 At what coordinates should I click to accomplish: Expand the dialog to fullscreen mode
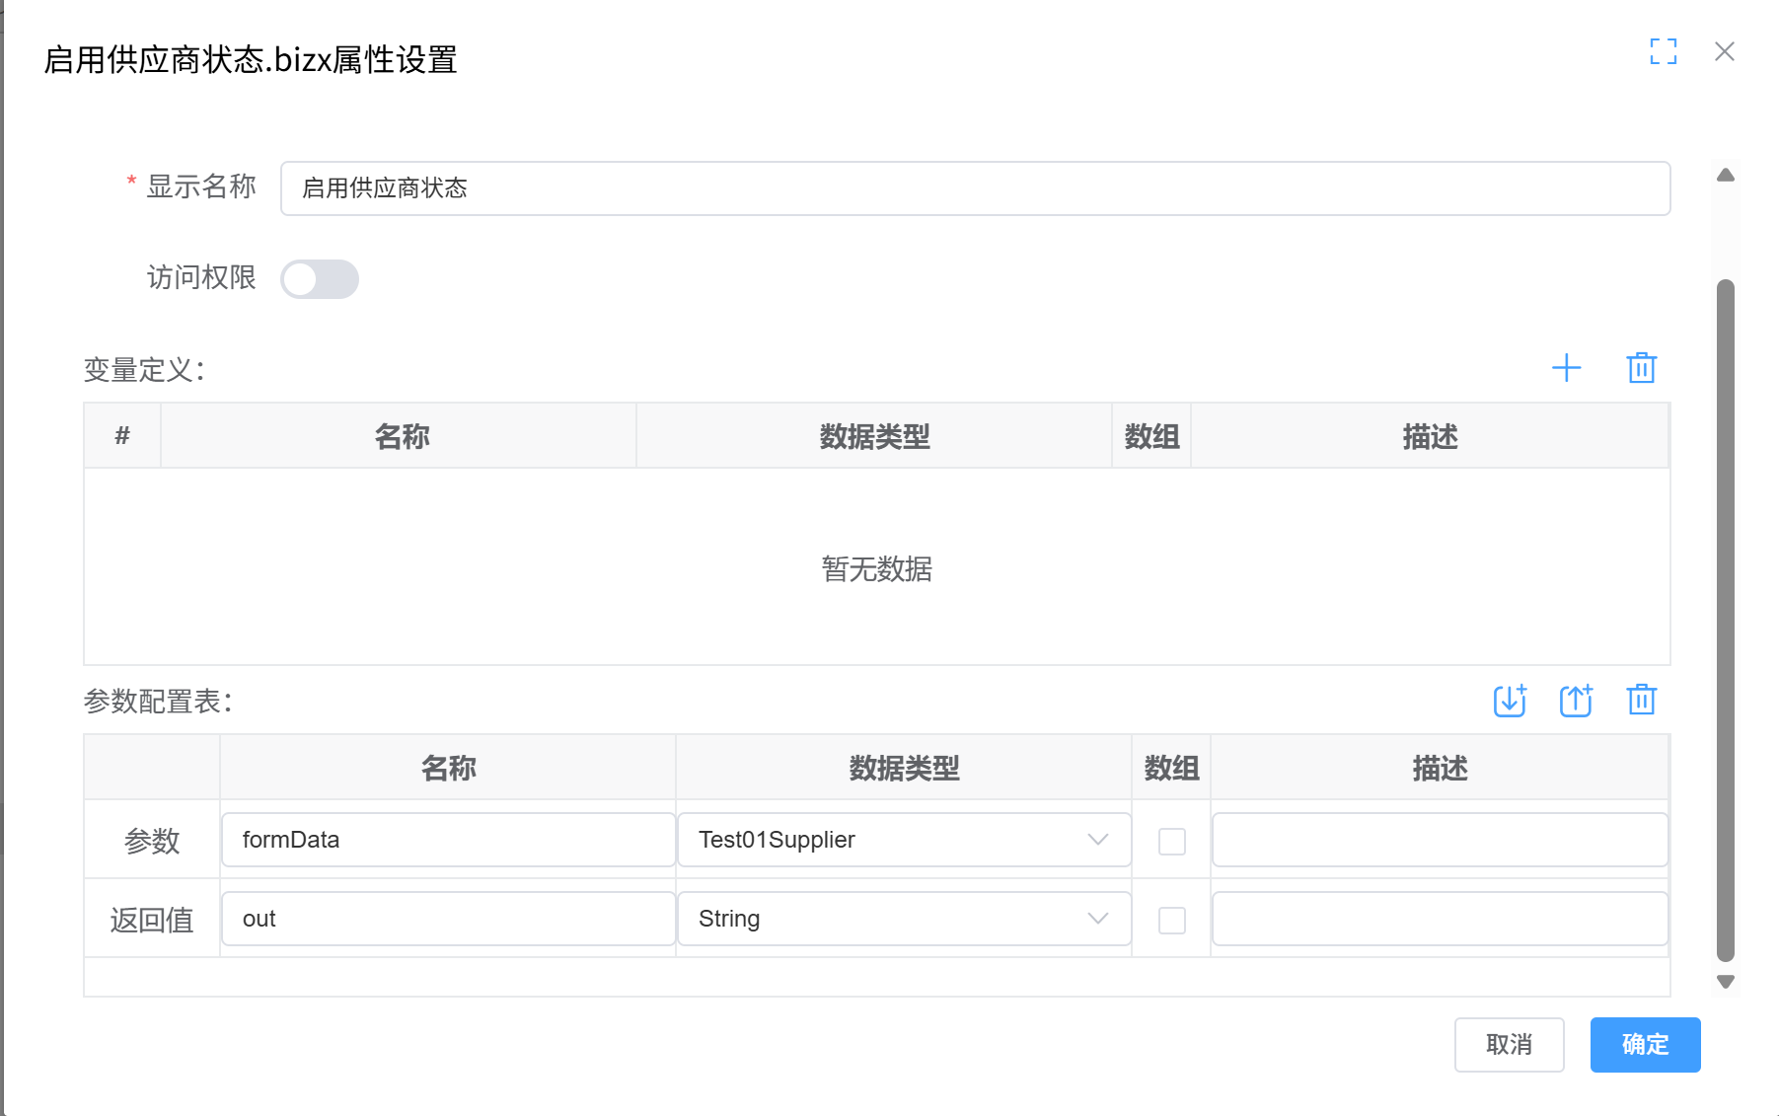click(x=1665, y=51)
